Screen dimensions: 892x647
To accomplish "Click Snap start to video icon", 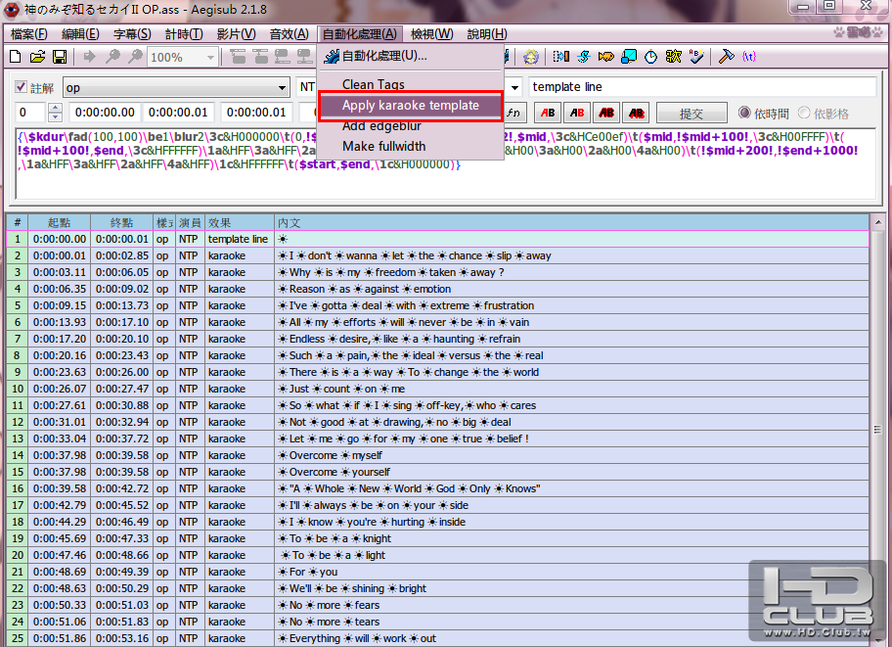I will tap(283, 57).
